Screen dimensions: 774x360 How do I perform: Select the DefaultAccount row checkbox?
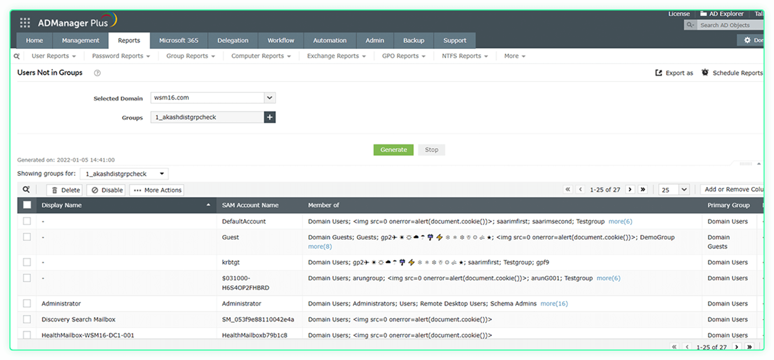(27, 221)
